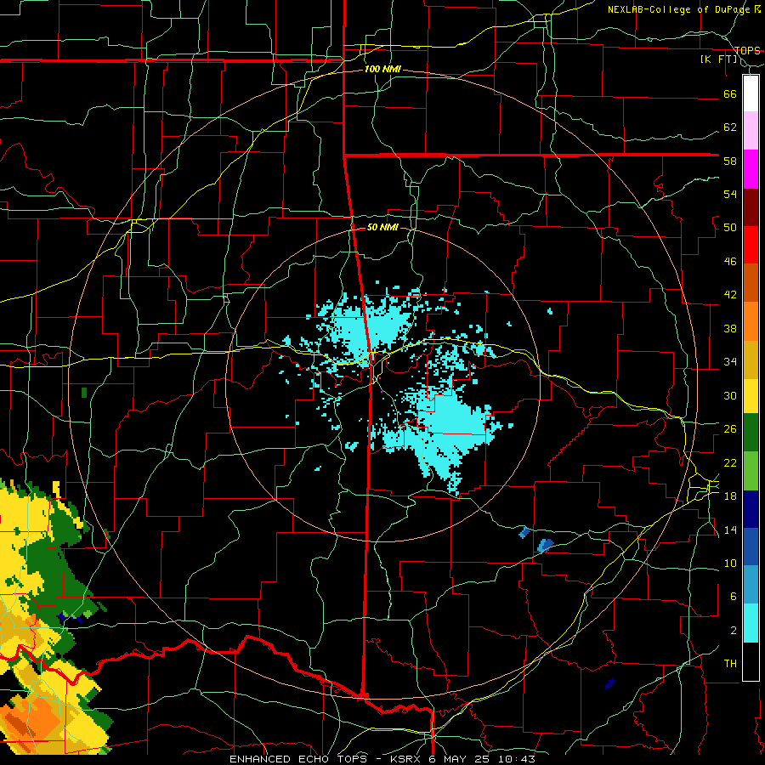765x765 pixels.
Task: Click the legend value 66
Action: tap(730, 94)
